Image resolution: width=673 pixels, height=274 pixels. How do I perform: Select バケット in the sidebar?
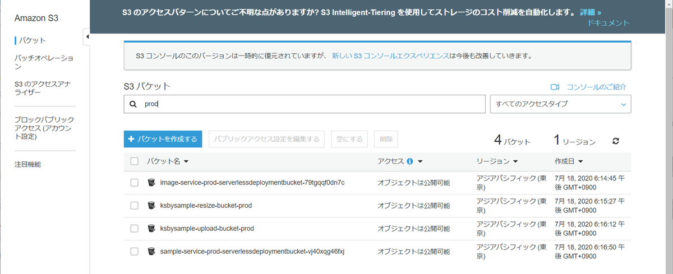click(x=32, y=40)
